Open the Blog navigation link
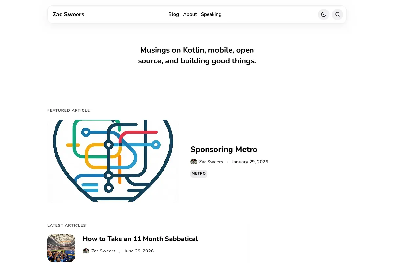Screen dimensions: 394x263 point(174,14)
